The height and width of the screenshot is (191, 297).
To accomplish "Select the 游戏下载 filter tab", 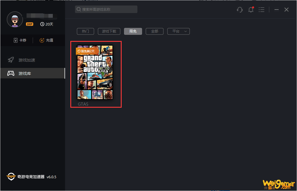I will [109, 31].
